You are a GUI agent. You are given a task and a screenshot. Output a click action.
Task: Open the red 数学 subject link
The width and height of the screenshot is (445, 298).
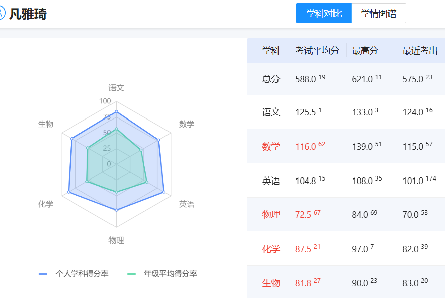coord(271,147)
